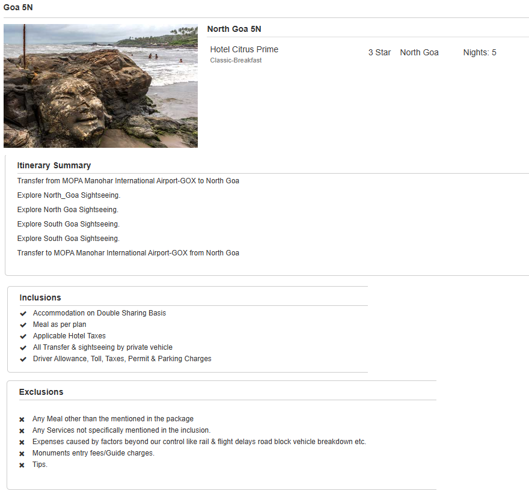Select Accommodation on Double Sharing Basis text
Image resolution: width=529 pixels, height=500 pixels.
point(100,313)
